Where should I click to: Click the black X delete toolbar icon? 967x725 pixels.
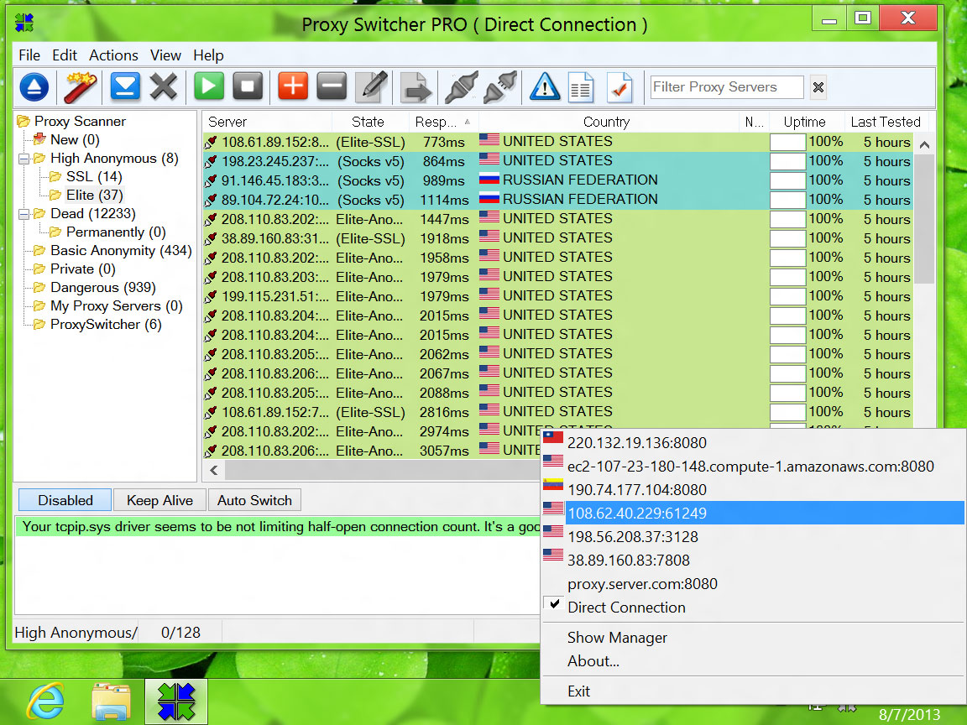pos(164,87)
